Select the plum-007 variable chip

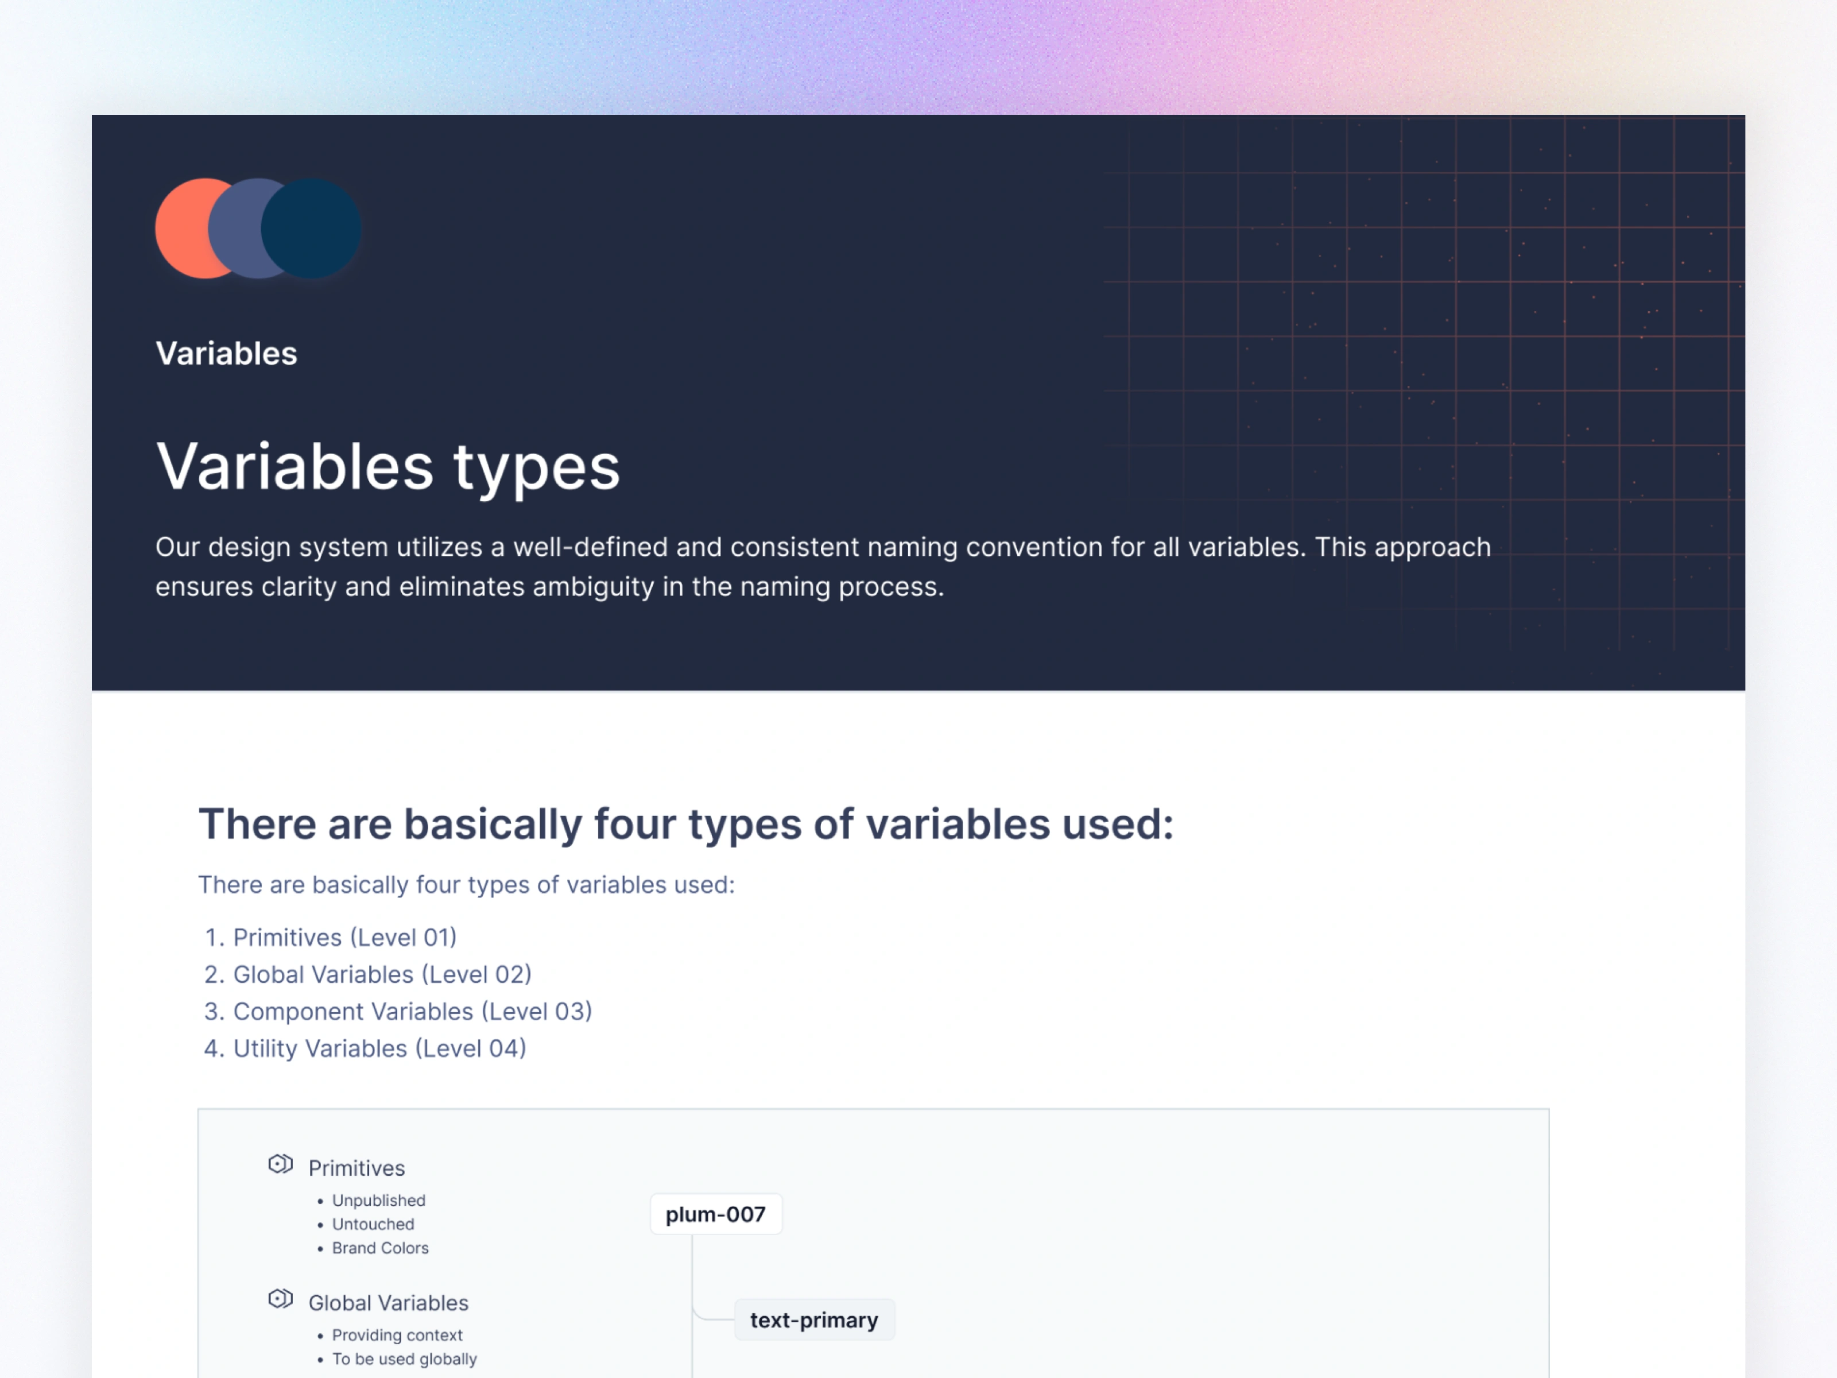pyautogui.click(x=715, y=1214)
